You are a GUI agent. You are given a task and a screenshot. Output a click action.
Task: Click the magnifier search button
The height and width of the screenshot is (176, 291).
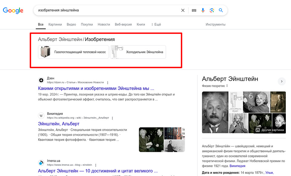221,10
